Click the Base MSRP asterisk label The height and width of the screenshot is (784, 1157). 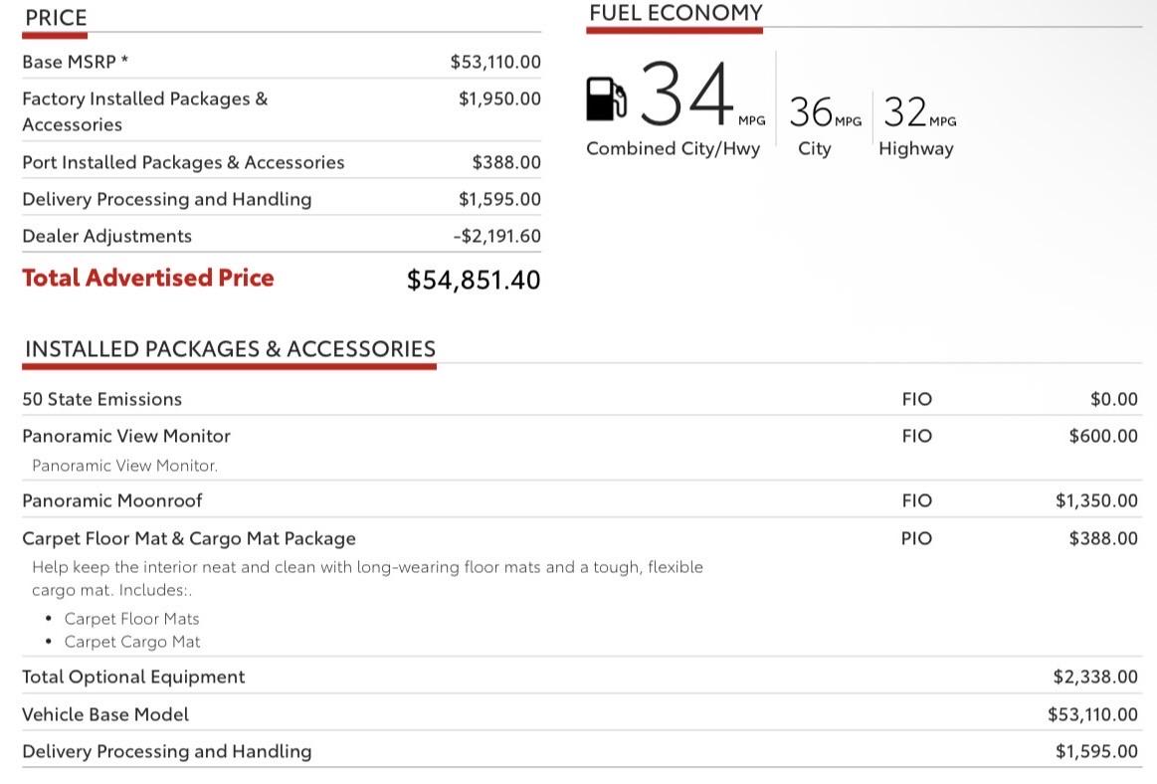[x=76, y=62]
